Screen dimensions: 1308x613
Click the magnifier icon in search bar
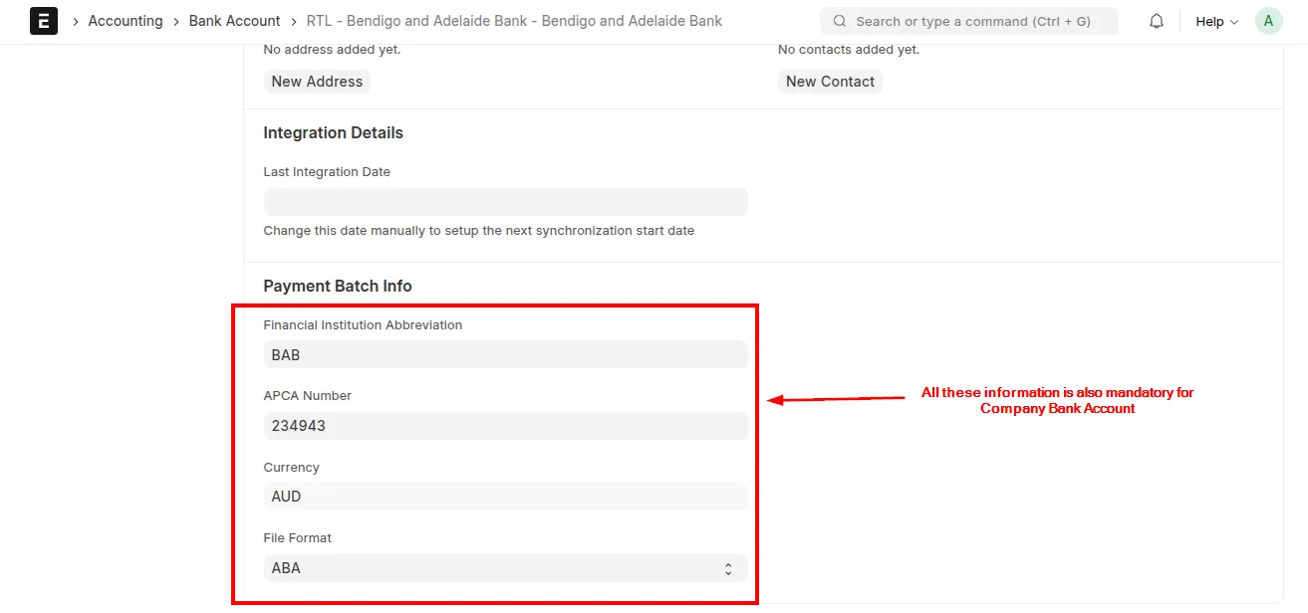coord(840,21)
